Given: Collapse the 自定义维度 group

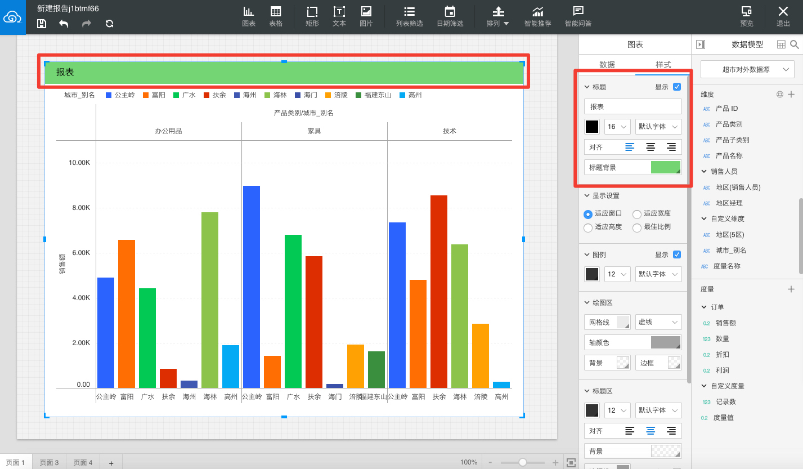Looking at the screenshot, I should 704,218.
